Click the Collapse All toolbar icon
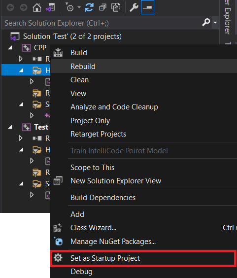Image resolution: width=237 pixels, height=278 pixels. [x=102, y=7]
